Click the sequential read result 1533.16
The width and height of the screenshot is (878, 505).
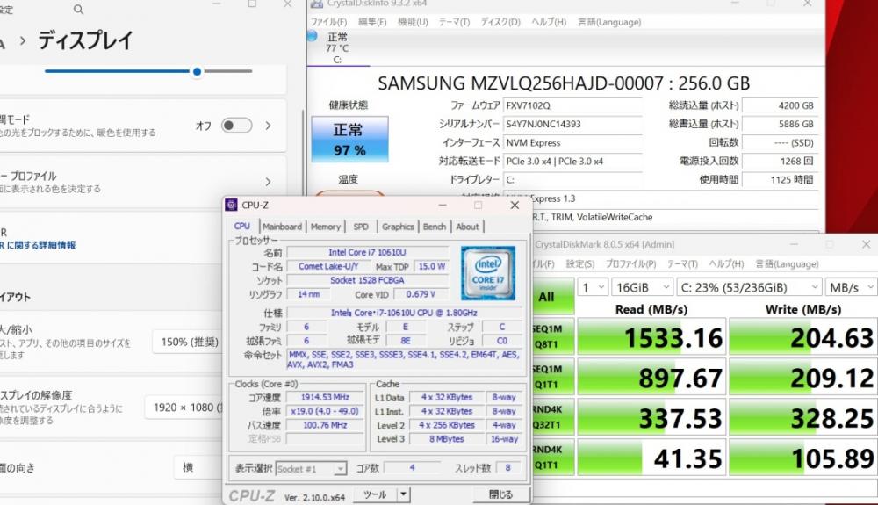point(651,337)
